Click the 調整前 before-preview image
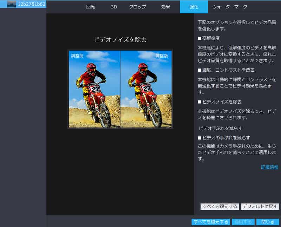 point(93,90)
